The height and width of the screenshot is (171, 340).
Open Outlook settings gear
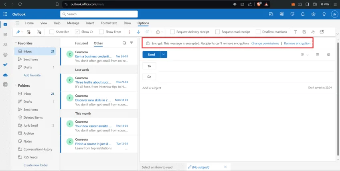313,14
